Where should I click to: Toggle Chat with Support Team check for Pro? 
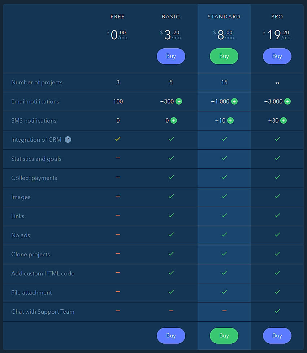tap(277, 312)
